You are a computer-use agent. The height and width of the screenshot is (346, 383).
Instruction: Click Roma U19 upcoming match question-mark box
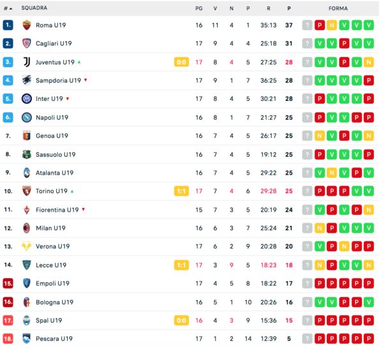pos(308,25)
